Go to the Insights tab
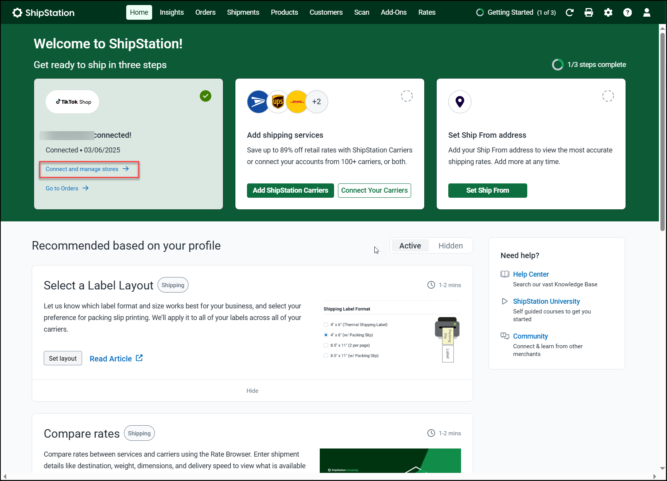667x481 pixels. pos(172,12)
